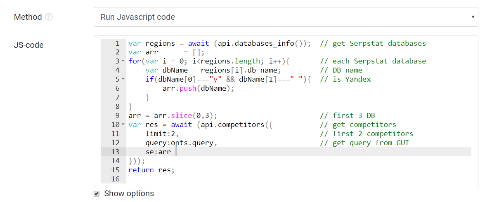Click "var dbName = regions[i].db_name;" on line 4
Image resolution: width=492 pixels, height=202 pixels.
tap(213, 70)
